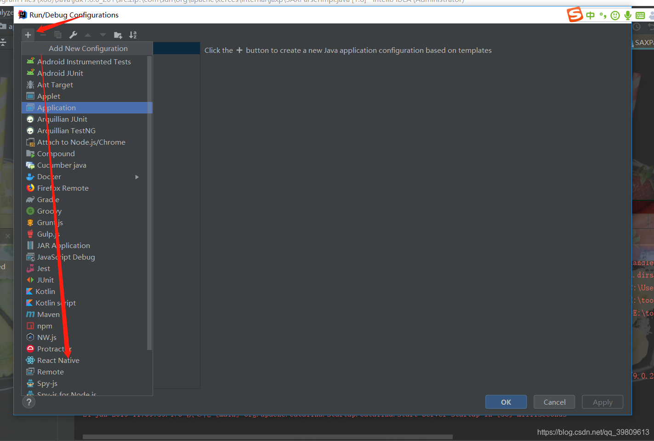Click the Sogou microphone voice input icon
This screenshot has height=441, width=654.
[628, 16]
